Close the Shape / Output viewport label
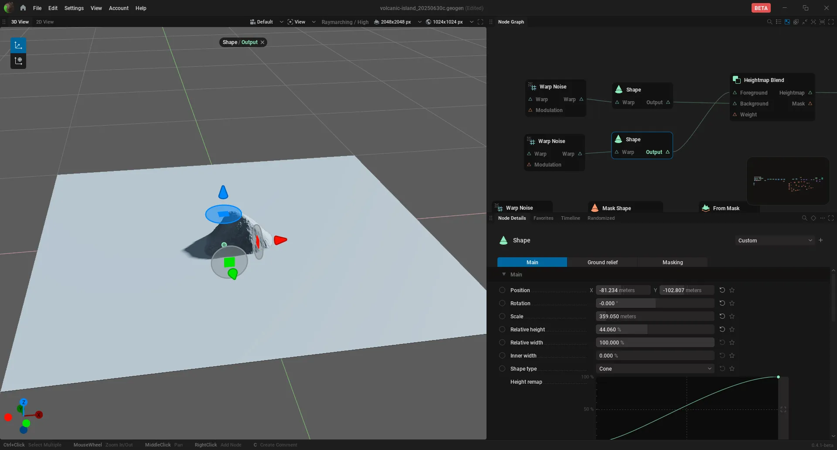The image size is (837, 450). [x=262, y=42]
